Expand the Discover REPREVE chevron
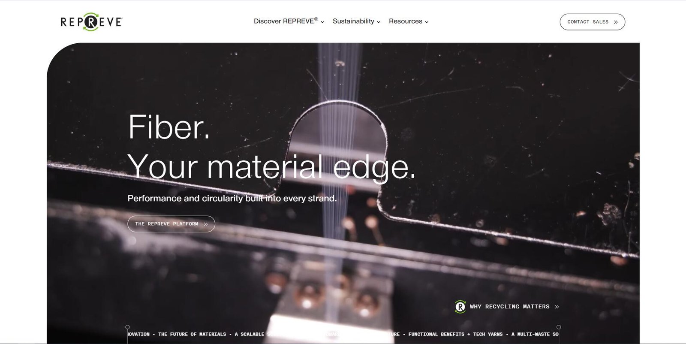The height and width of the screenshot is (344, 686). pyautogui.click(x=322, y=22)
